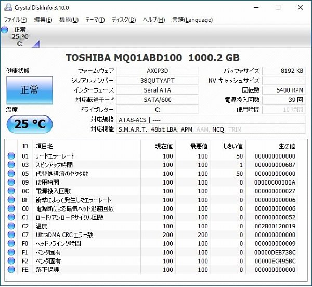Click the S.M.A.R.T. feature label
The image size is (312, 287).
point(133,129)
